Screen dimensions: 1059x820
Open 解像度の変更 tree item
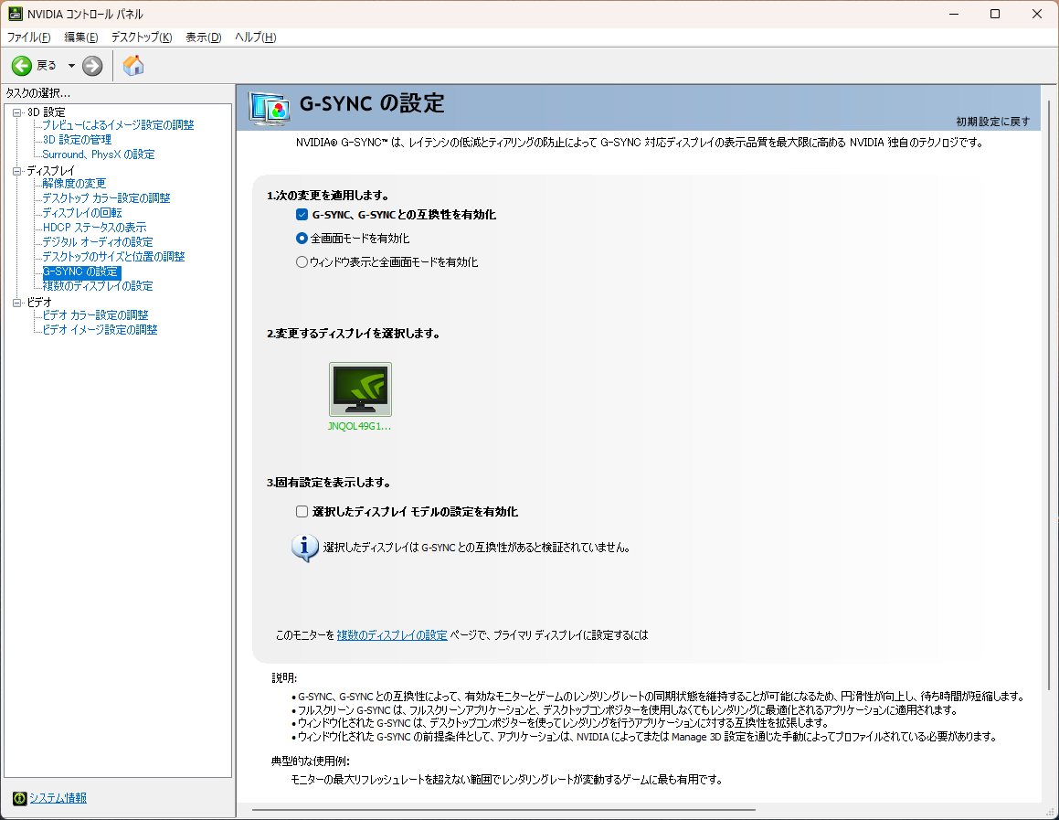[74, 184]
